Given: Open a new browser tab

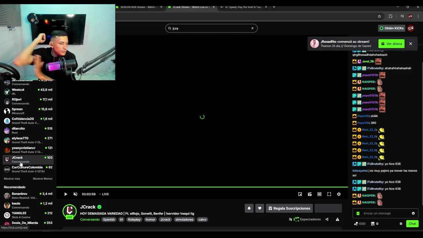Looking at the screenshot, I should click(x=274, y=7).
